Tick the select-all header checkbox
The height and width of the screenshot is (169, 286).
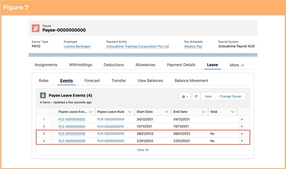click(53, 112)
